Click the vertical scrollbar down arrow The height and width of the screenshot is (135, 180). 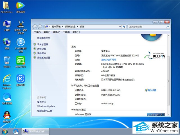tap(168, 114)
